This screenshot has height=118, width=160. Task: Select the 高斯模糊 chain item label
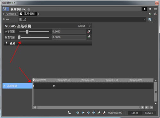pyautogui.click(x=29, y=14)
